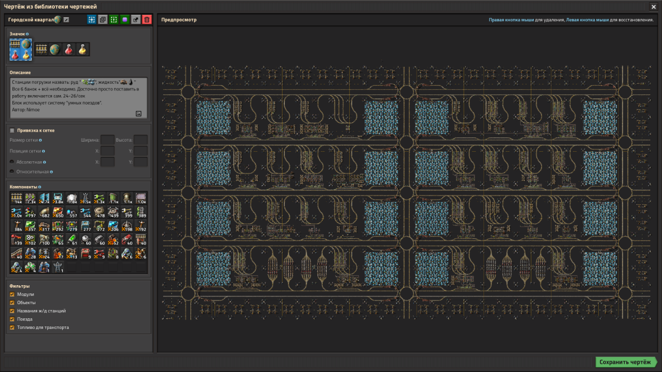Viewport: 662px width, 372px height.
Task: Click the Предпросмотр preview heading
Action: [x=179, y=20]
